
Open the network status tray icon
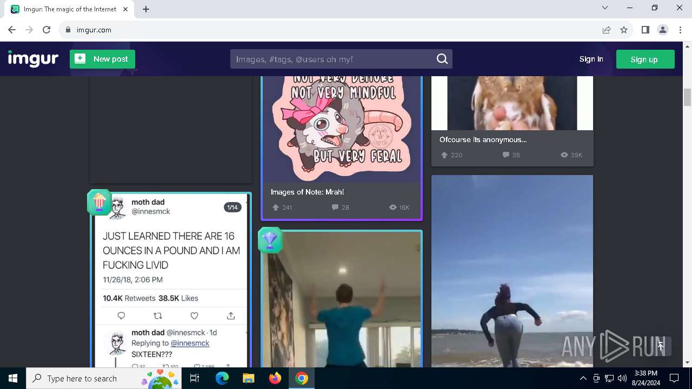coord(609,378)
